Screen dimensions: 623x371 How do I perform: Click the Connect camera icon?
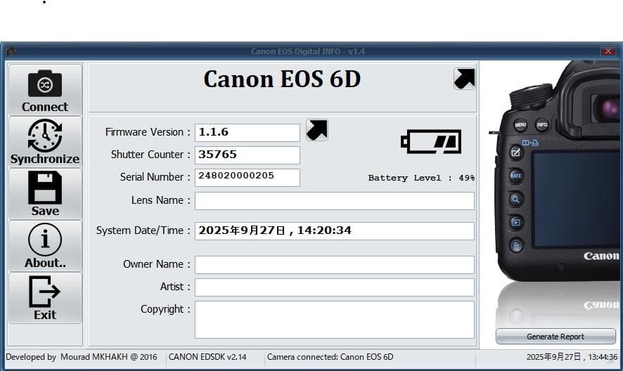pyautogui.click(x=45, y=84)
